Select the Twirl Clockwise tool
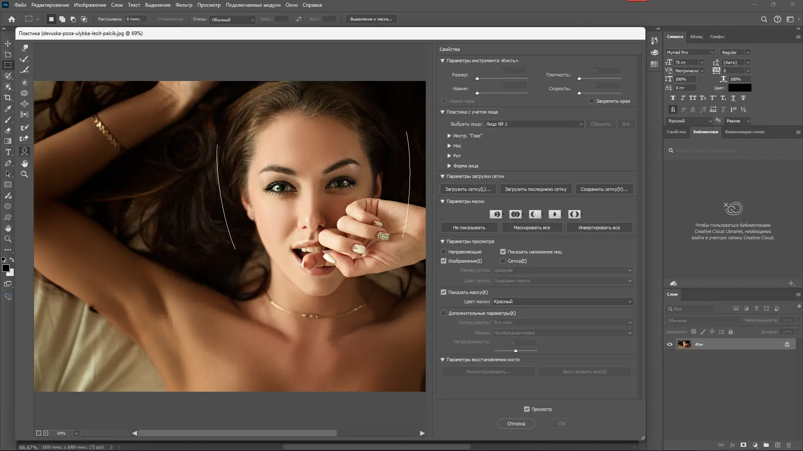 25,82
